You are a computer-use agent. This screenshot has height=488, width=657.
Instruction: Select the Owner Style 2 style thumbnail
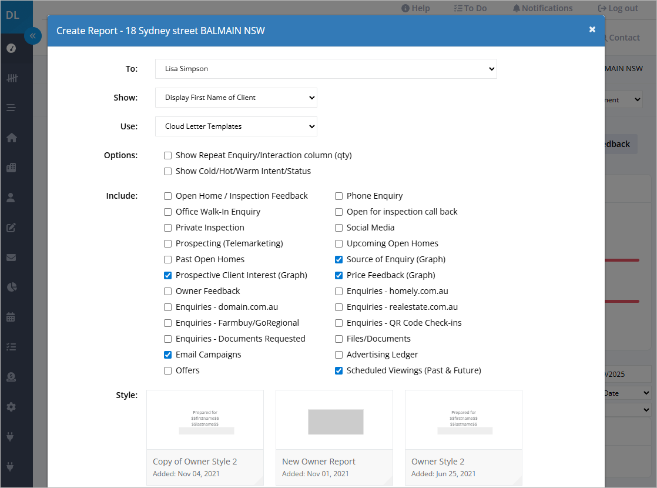[x=464, y=437]
